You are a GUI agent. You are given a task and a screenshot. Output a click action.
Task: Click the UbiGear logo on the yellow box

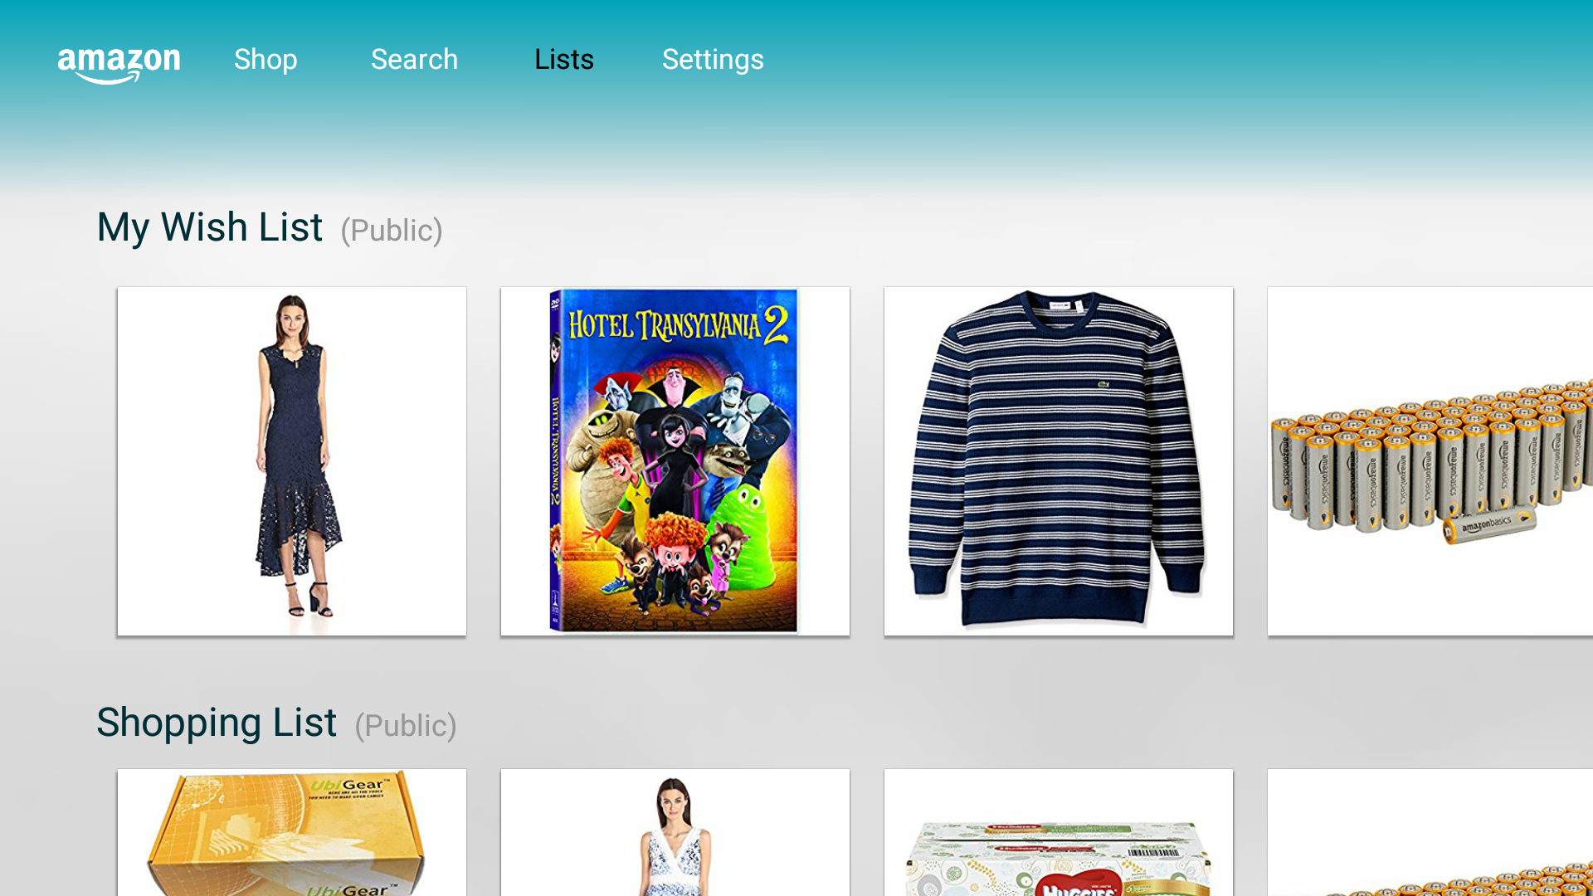(x=348, y=785)
